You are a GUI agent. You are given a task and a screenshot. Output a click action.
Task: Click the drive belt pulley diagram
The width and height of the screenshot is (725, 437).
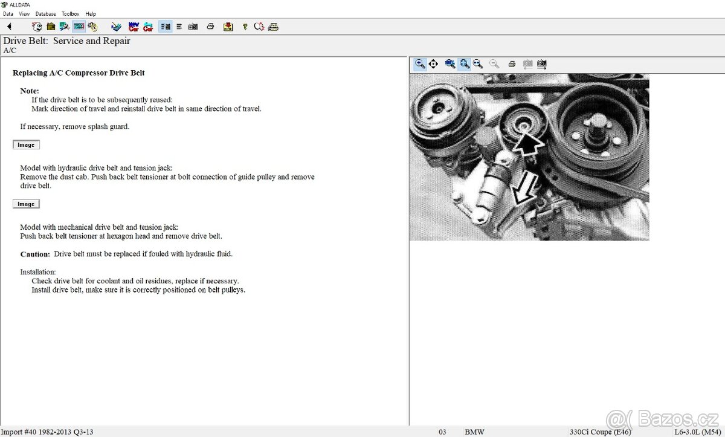(529, 157)
